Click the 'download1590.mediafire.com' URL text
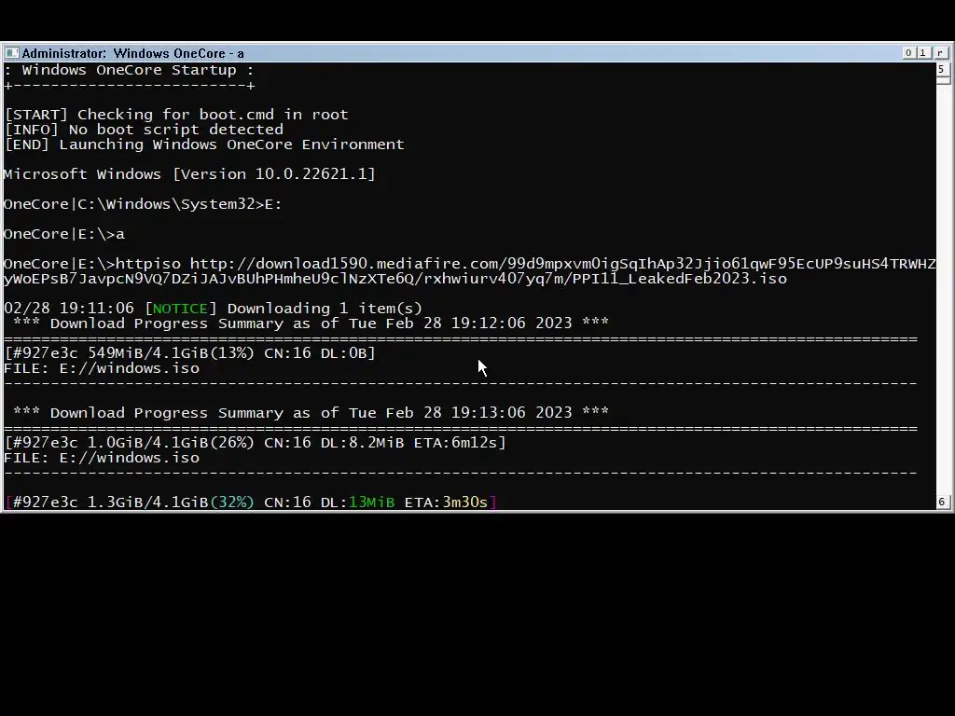Screen dimensions: 955x716 [x=379, y=264]
